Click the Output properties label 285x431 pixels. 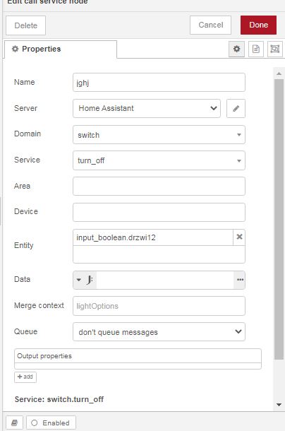coord(44,356)
